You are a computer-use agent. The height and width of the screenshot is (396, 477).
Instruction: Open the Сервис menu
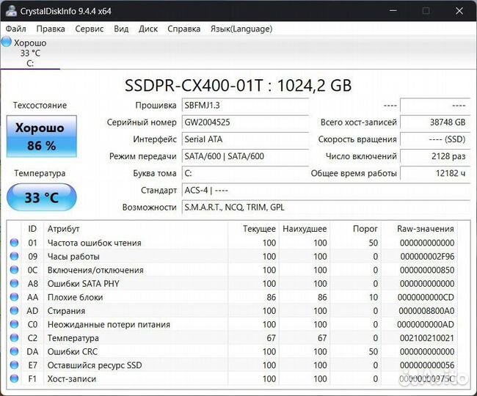tap(89, 29)
